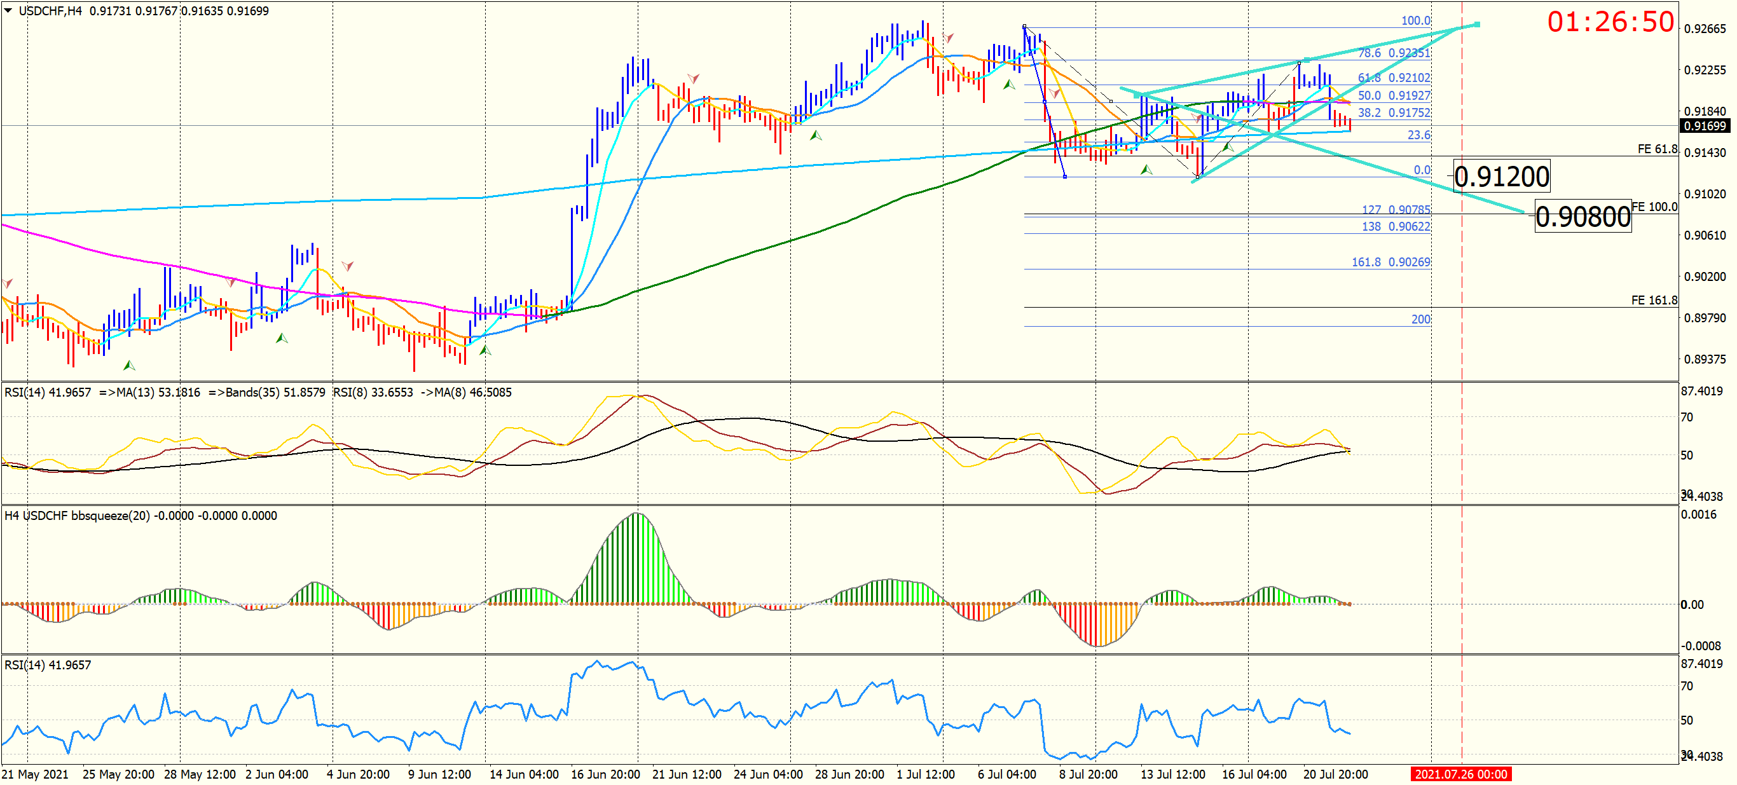Click the green up-arrow below 25 May 20:00 low

pos(129,365)
